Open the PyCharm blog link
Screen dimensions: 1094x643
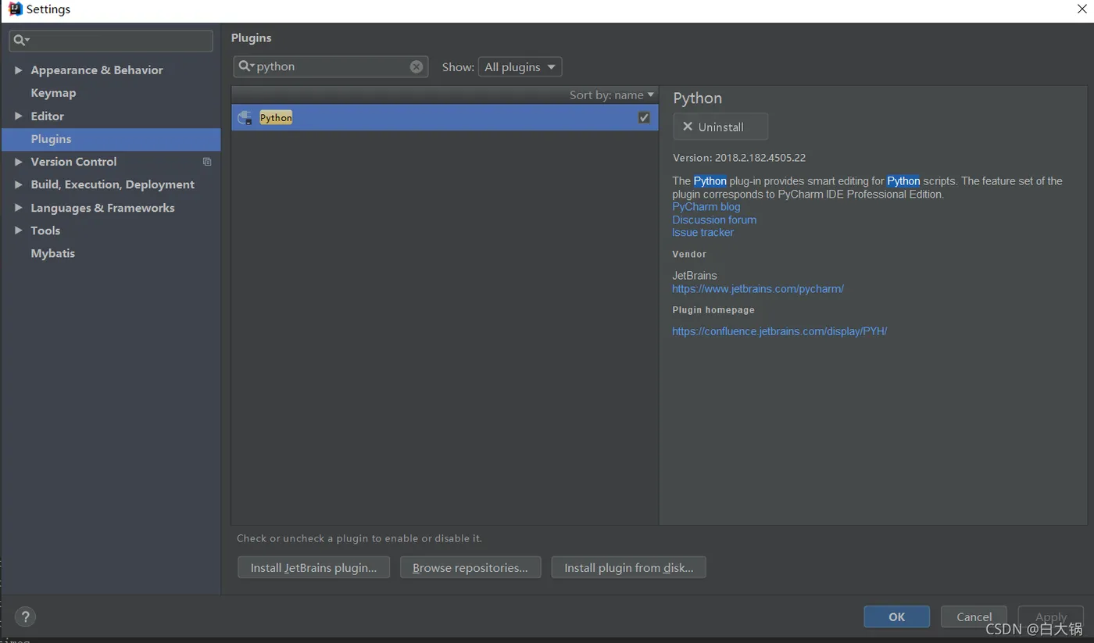[706, 207]
